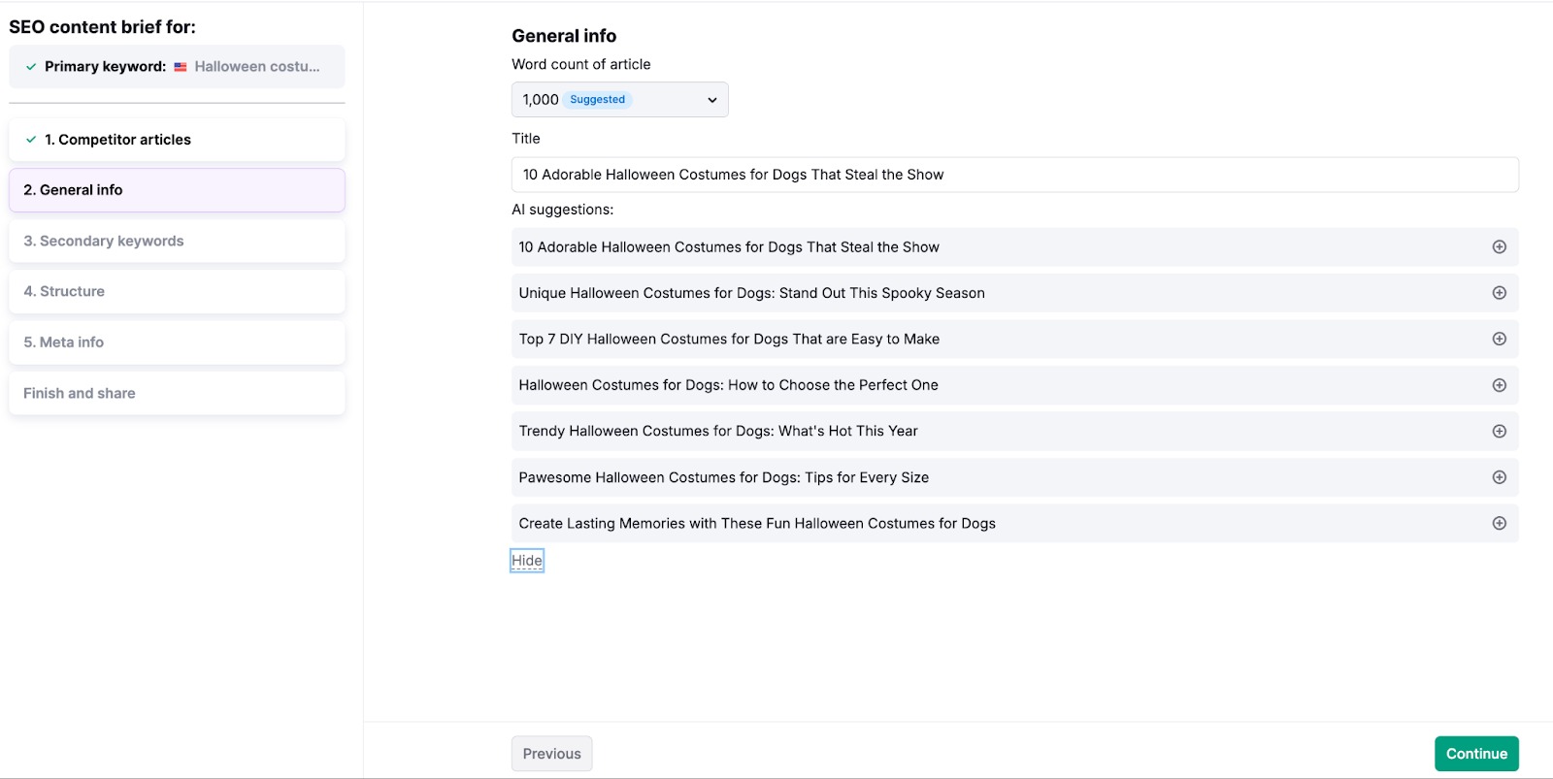Click the plus icon for the Unique Halloween Costumes suggestion
Viewport: 1553px width, 779px height.
coord(1499,292)
